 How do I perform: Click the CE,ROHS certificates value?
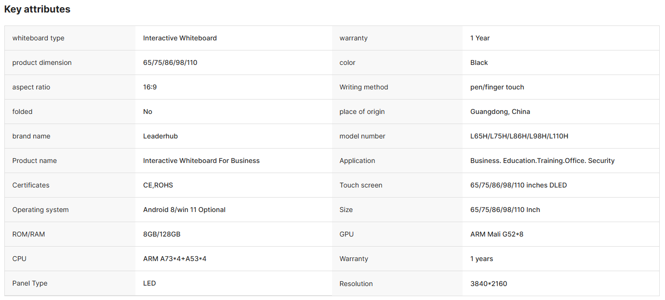click(157, 185)
